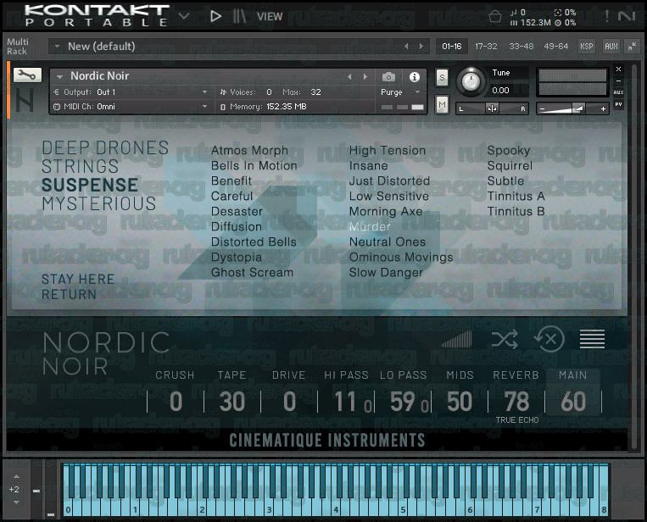
Task: Load the Ominous Movings preset
Action: coord(401,258)
